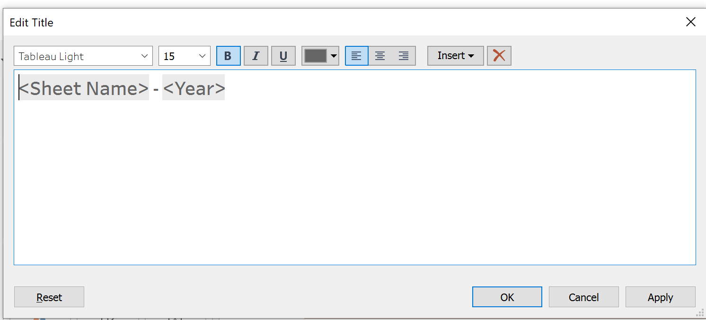
Task: Click empty area of title text editor
Action: [x=355, y=189]
